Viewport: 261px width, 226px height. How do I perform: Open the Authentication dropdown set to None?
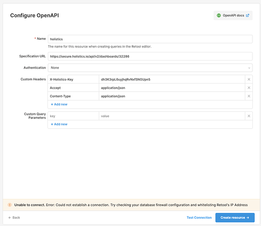coord(150,68)
